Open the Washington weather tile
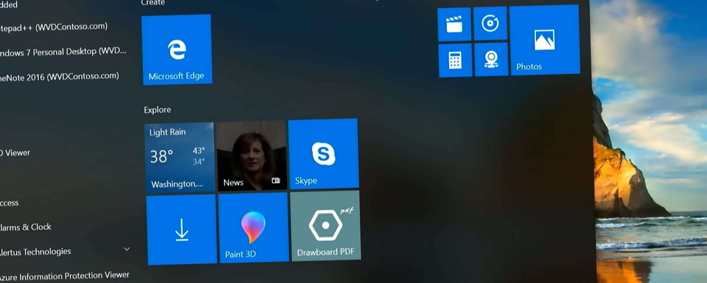 [180, 158]
